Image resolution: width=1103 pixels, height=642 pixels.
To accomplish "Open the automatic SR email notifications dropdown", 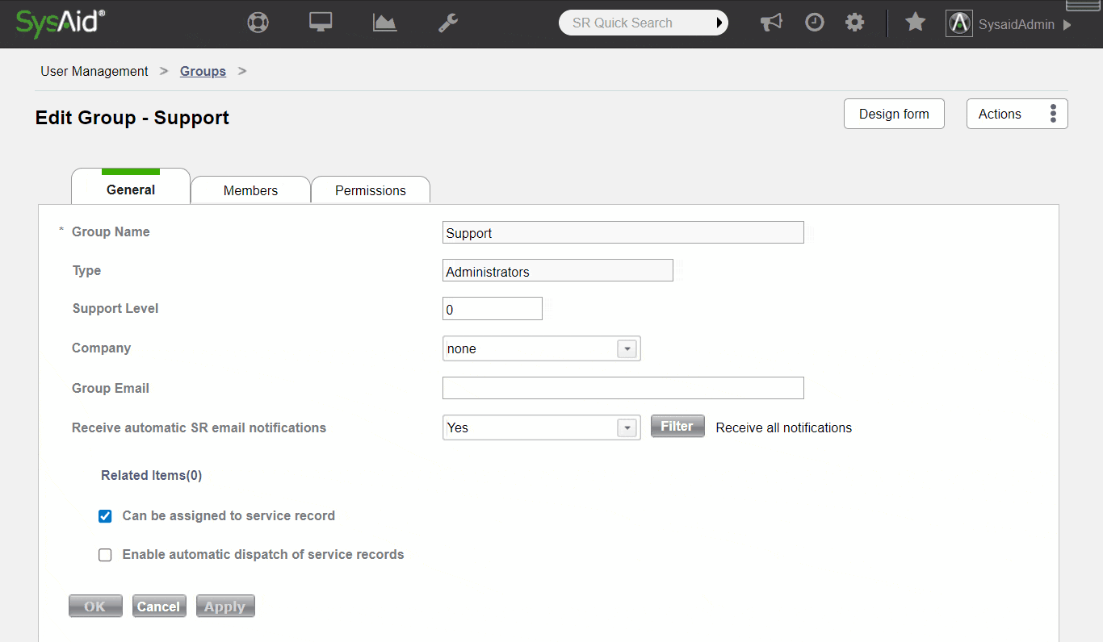I will (x=542, y=427).
